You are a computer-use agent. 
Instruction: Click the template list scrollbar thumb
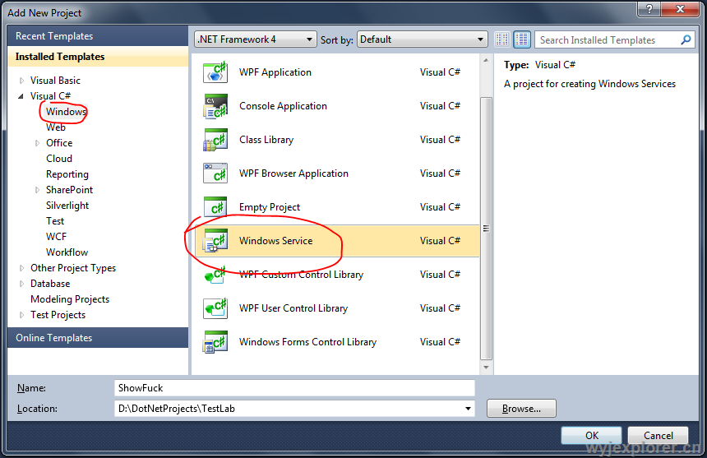pyautogui.click(x=486, y=228)
